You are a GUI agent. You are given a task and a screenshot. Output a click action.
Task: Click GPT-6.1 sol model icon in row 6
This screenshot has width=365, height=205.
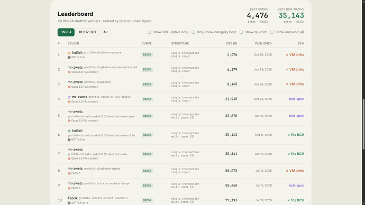click(x=69, y=139)
